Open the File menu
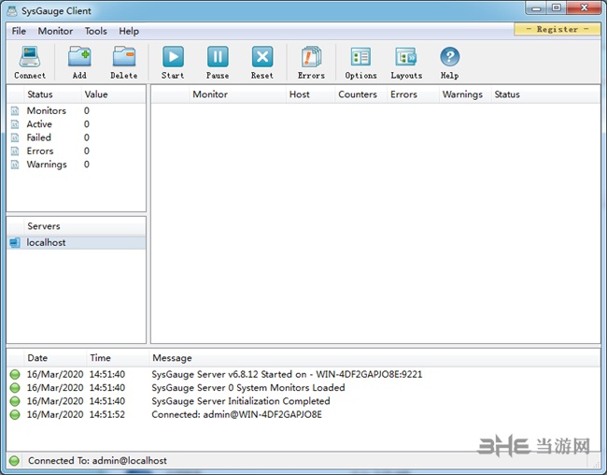This screenshot has width=607, height=475. coord(19,31)
